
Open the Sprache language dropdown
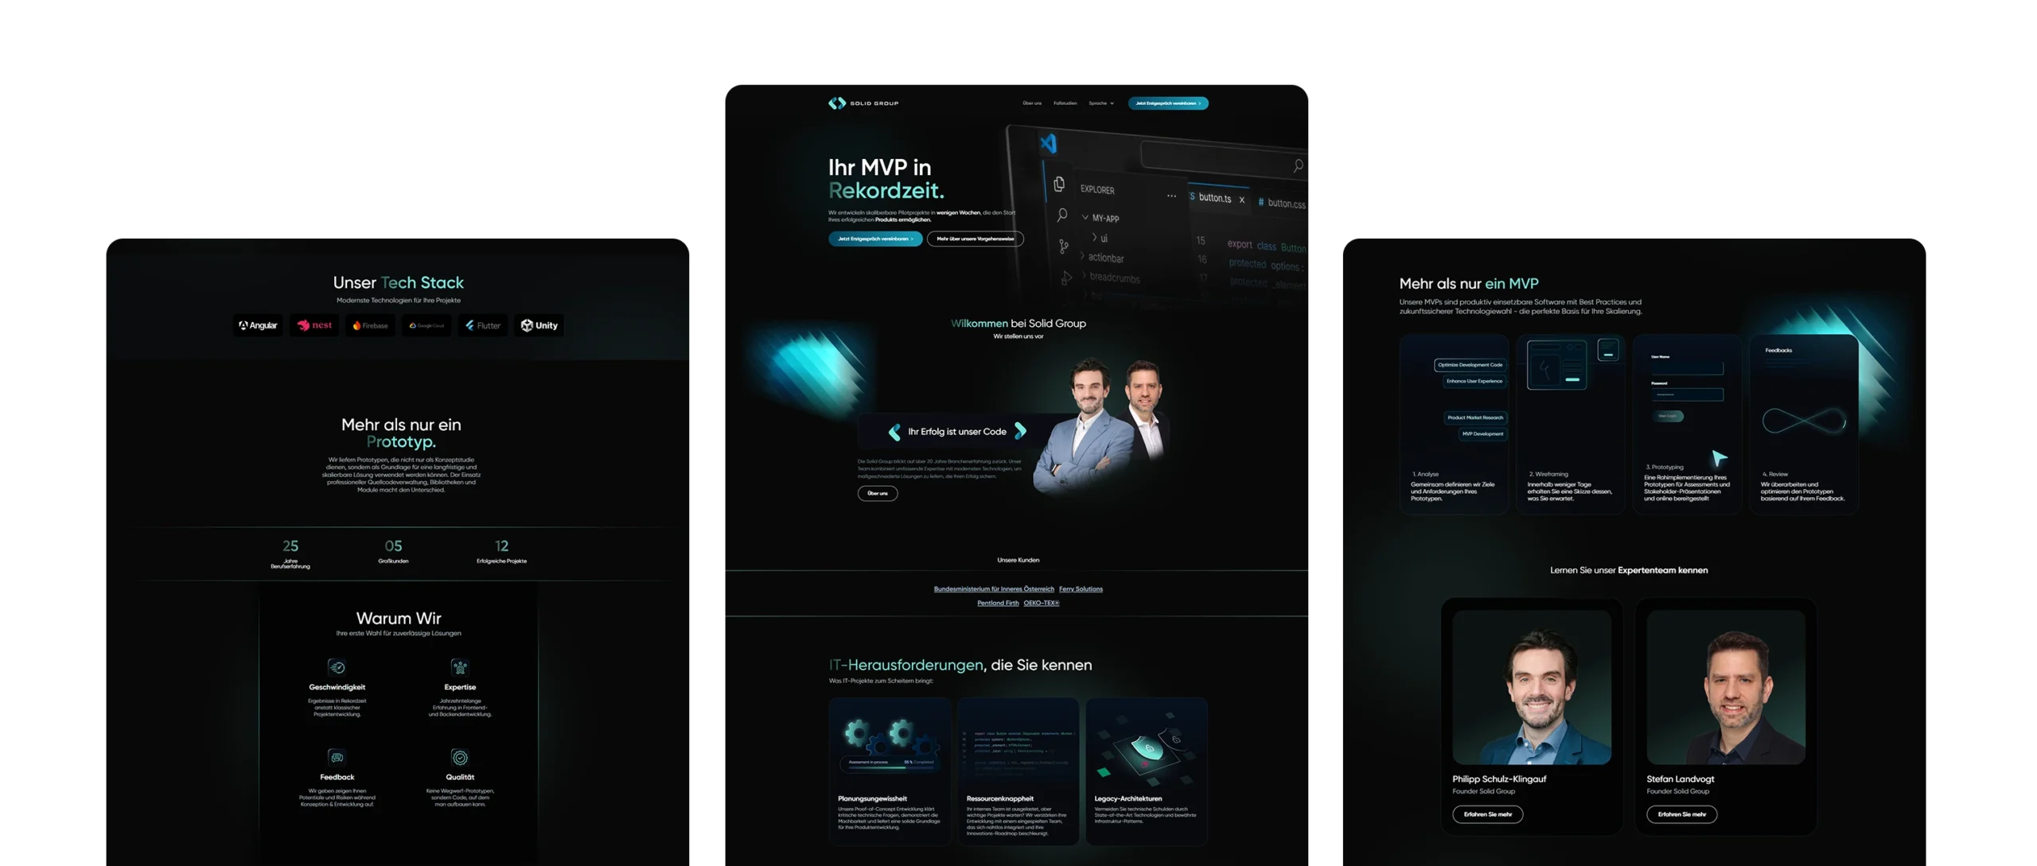(x=1101, y=103)
